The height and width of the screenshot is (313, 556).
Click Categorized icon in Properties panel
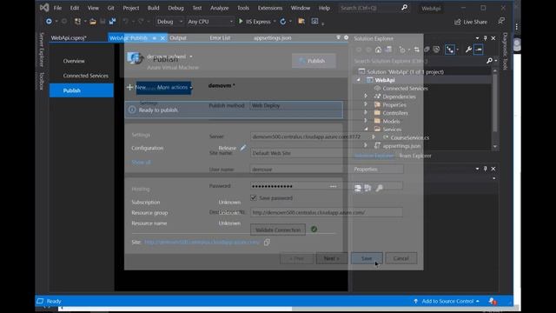(x=358, y=188)
